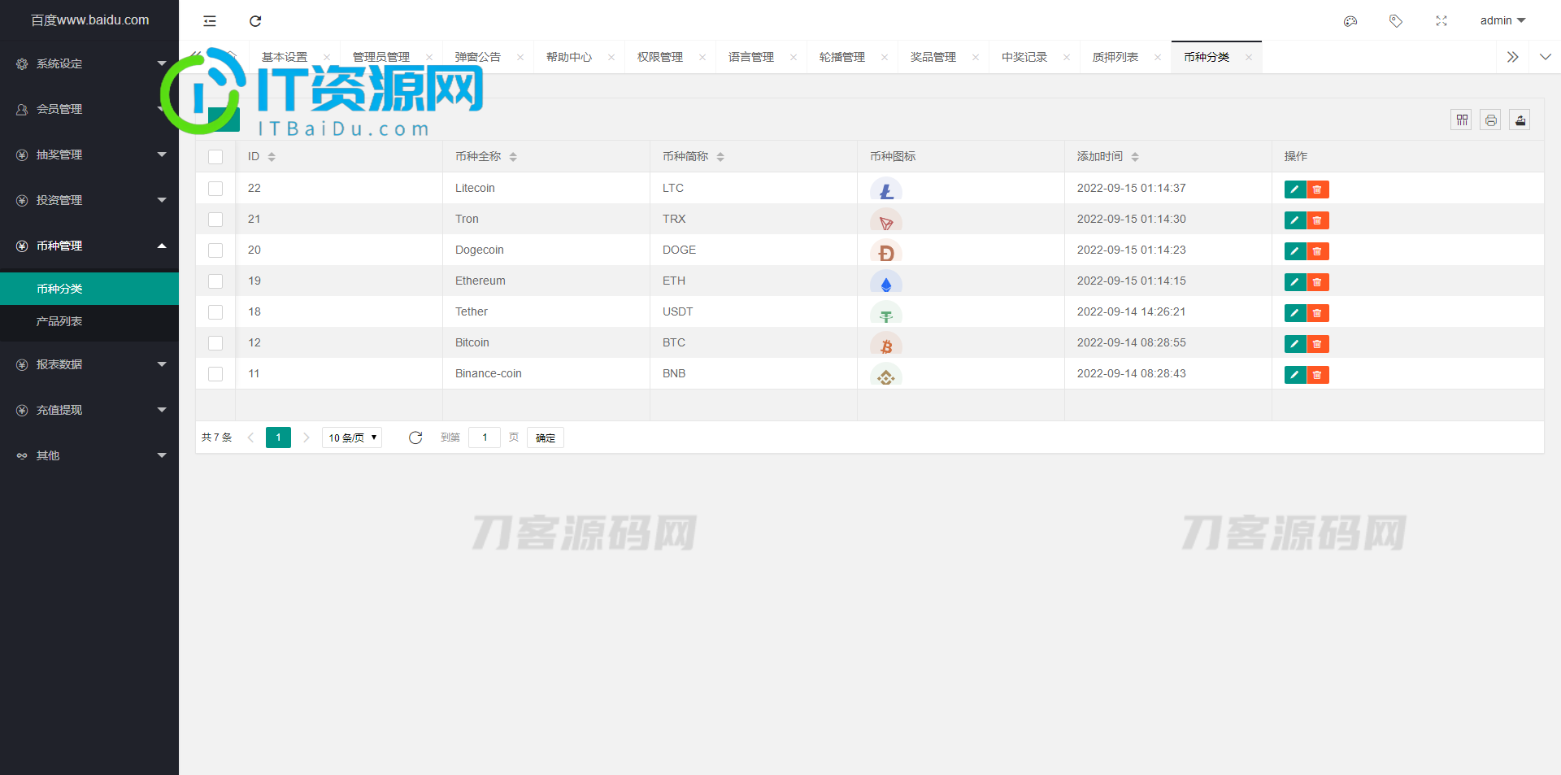This screenshot has height=775, width=1561.
Task: Edit the Bitcoin row
Action: click(x=1295, y=344)
